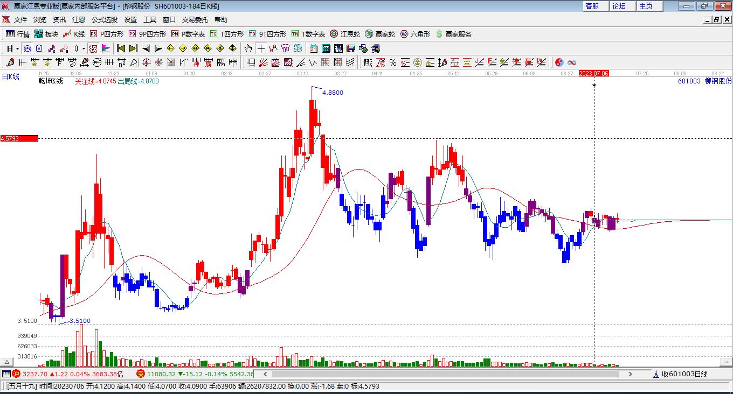Open the 板块 sectors view
Screen dimensions: 733x394
pos(46,34)
